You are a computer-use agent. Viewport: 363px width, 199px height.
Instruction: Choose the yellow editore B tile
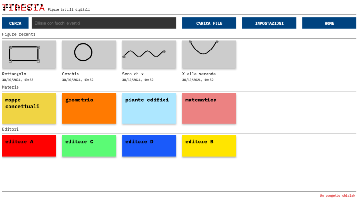point(209,146)
